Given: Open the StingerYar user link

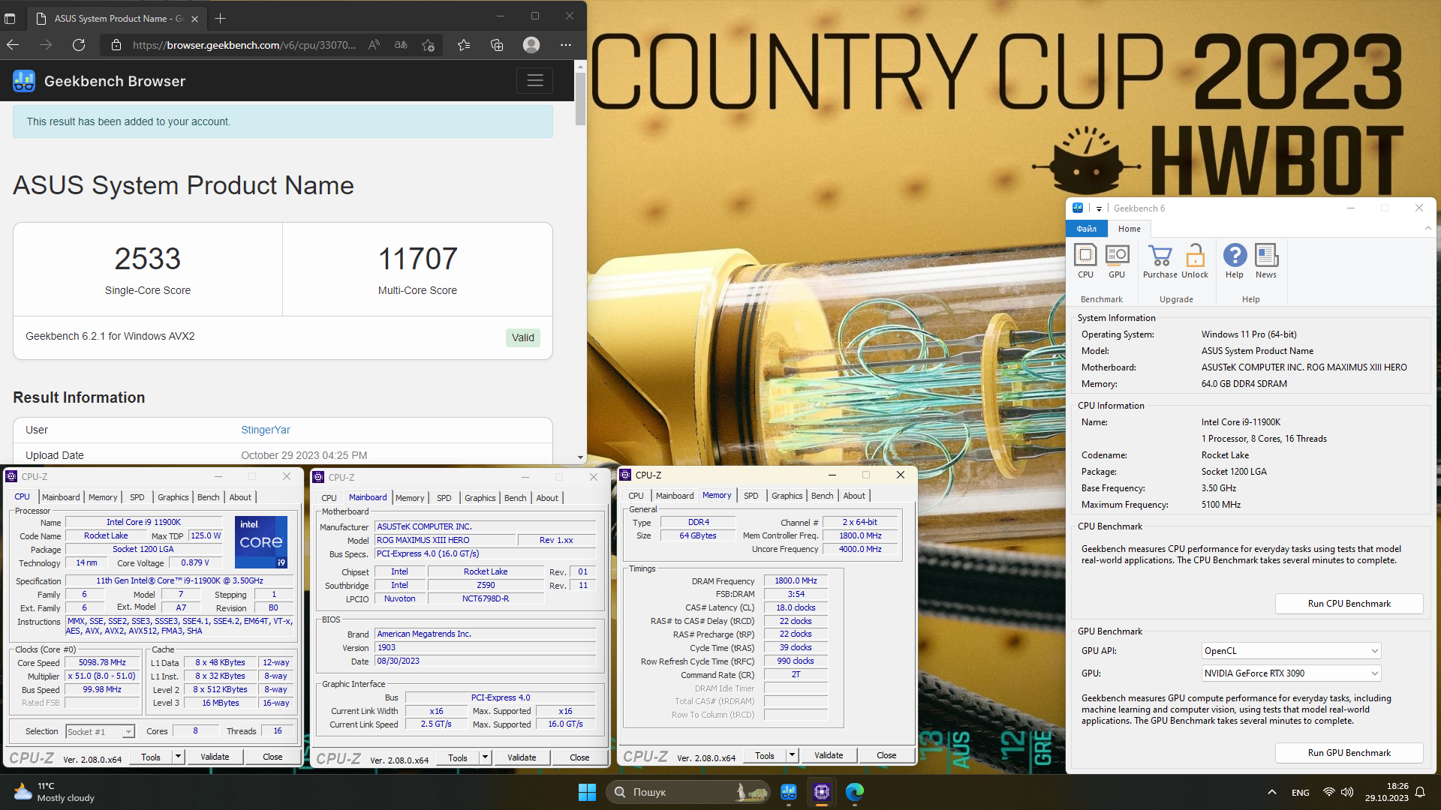Looking at the screenshot, I should pyautogui.click(x=265, y=430).
